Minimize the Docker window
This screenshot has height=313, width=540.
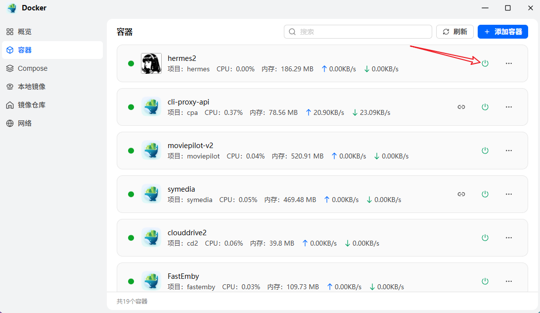pyautogui.click(x=485, y=8)
